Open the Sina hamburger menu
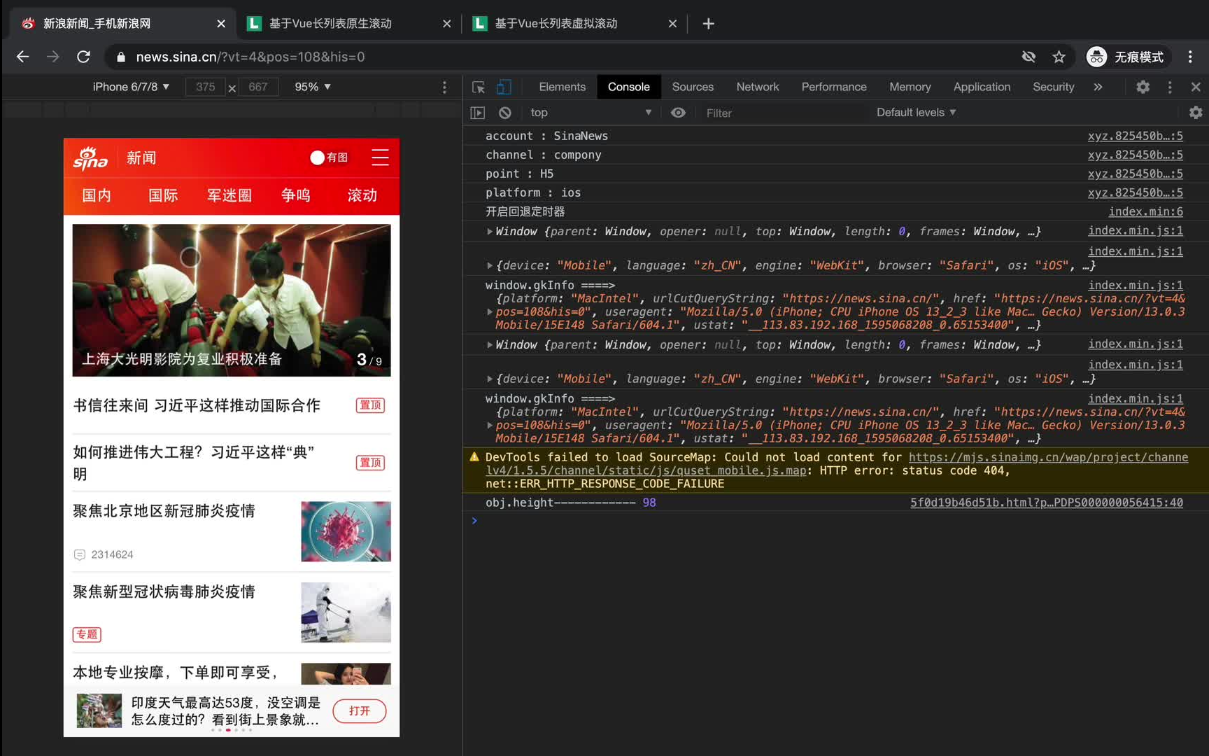The image size is (1209, 756). (380, 157)
